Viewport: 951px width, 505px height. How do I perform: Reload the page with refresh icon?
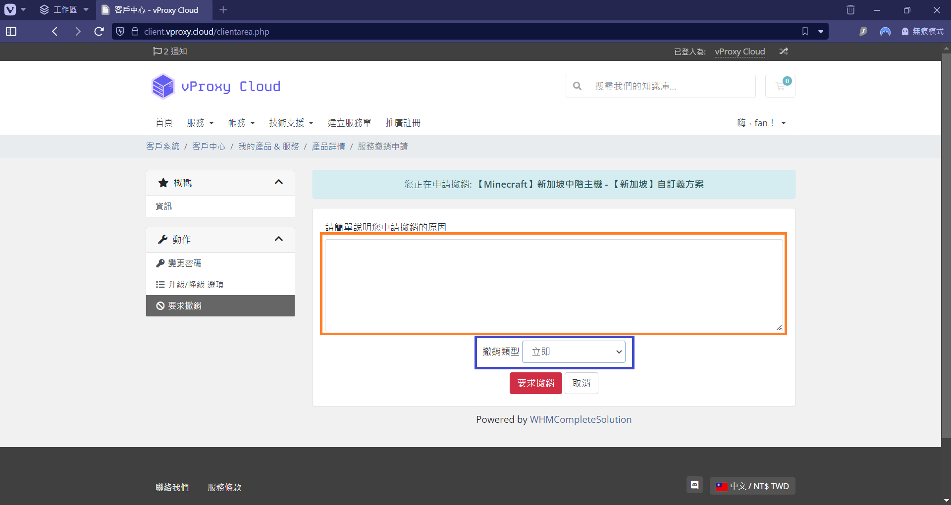click(x=99, y=32)
